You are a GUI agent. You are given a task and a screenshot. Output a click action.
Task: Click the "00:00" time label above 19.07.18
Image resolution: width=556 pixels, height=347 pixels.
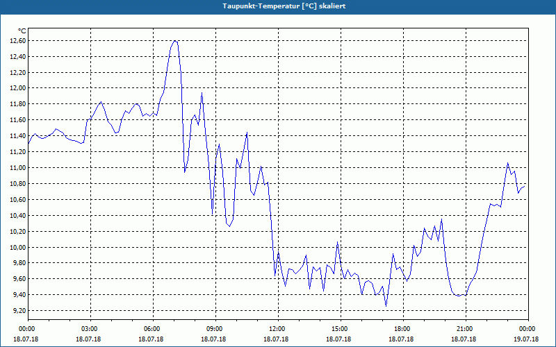point(528,329)
